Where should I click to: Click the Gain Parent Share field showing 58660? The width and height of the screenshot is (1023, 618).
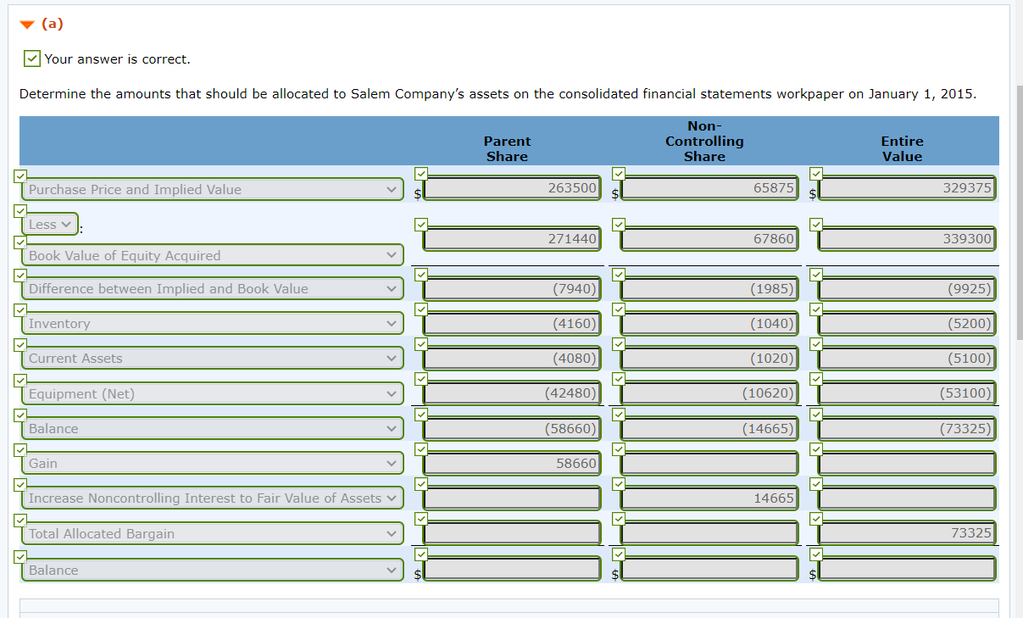(512, 463)
